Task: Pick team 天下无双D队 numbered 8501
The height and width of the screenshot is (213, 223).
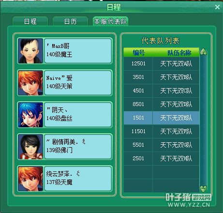Action: click(x=162, y=104)
